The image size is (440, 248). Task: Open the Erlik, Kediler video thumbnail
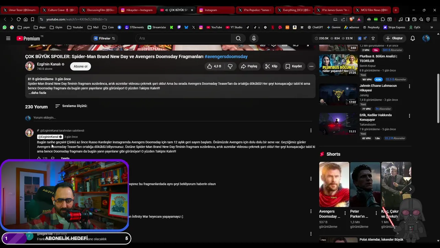[x=338, y=124]
